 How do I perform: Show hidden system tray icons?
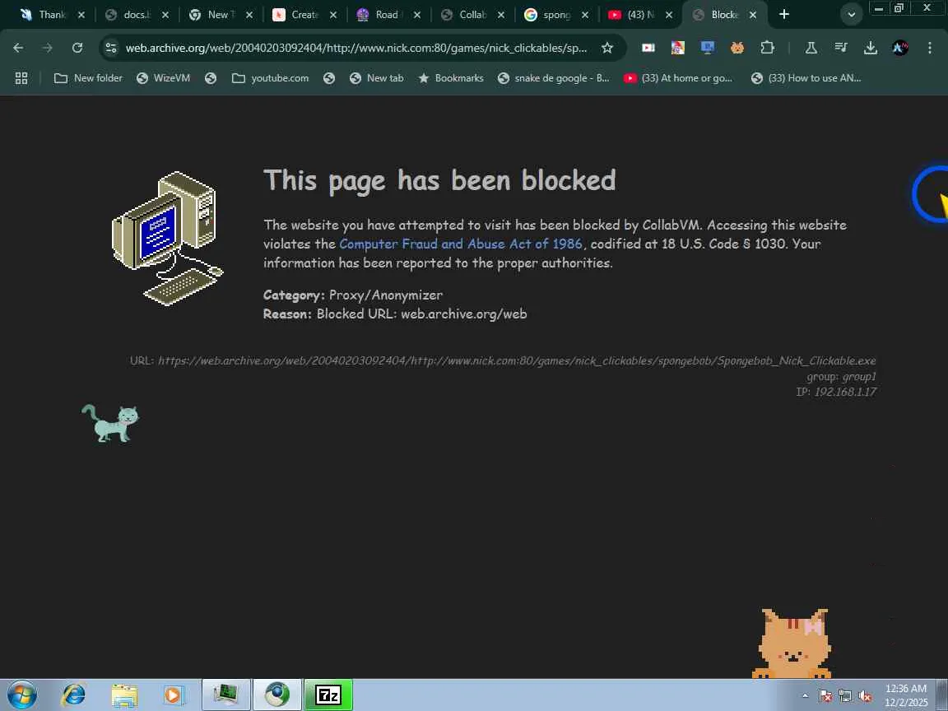pyautogui.click(x=805, y=696)
